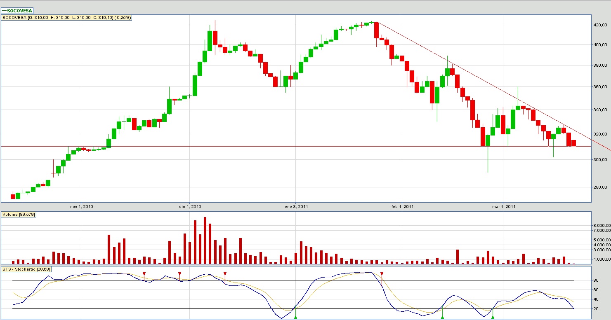This screenshot has height=320, width=611.
Task: Click the stochastic scale value 80
Action: (x=596, y=280)
